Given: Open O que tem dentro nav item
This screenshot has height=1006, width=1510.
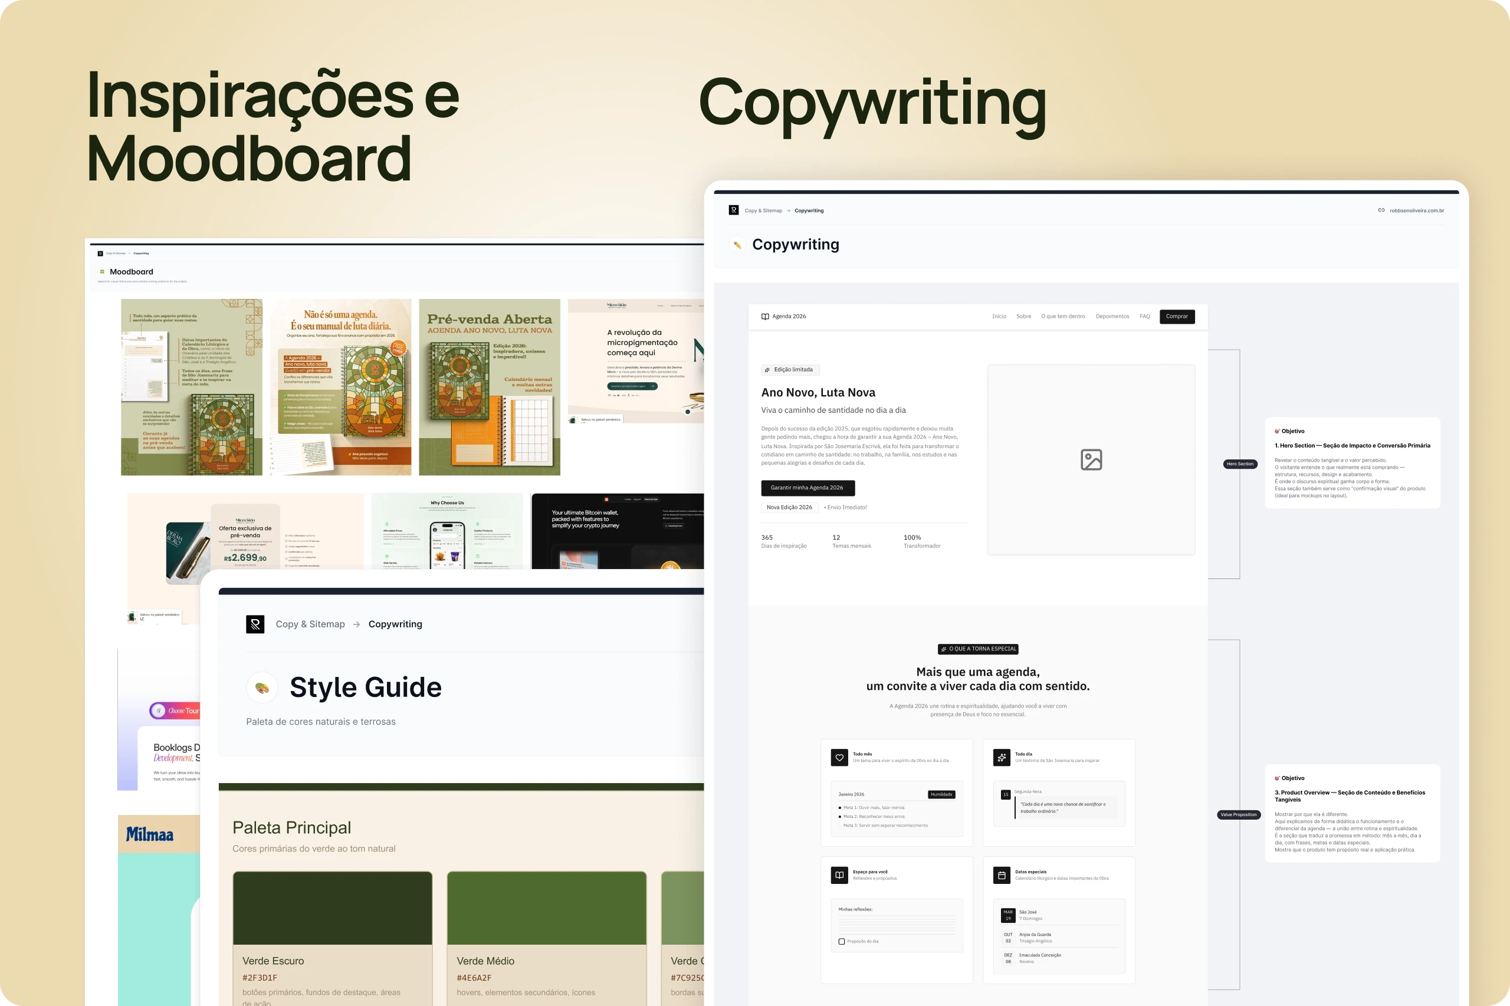Looking at the screenshot, I should click(x=1063, y=316).
